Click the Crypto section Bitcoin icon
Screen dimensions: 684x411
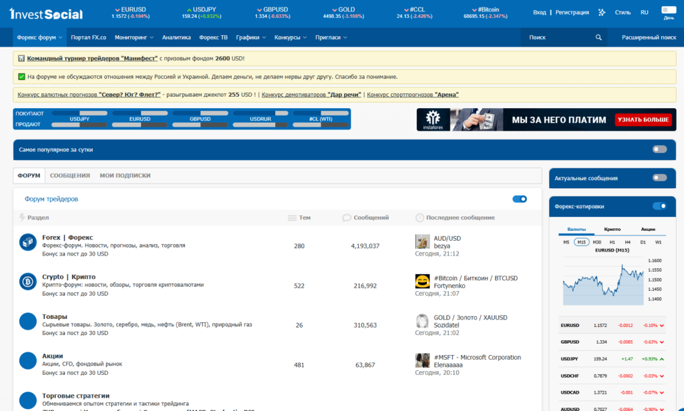(27, 281)
